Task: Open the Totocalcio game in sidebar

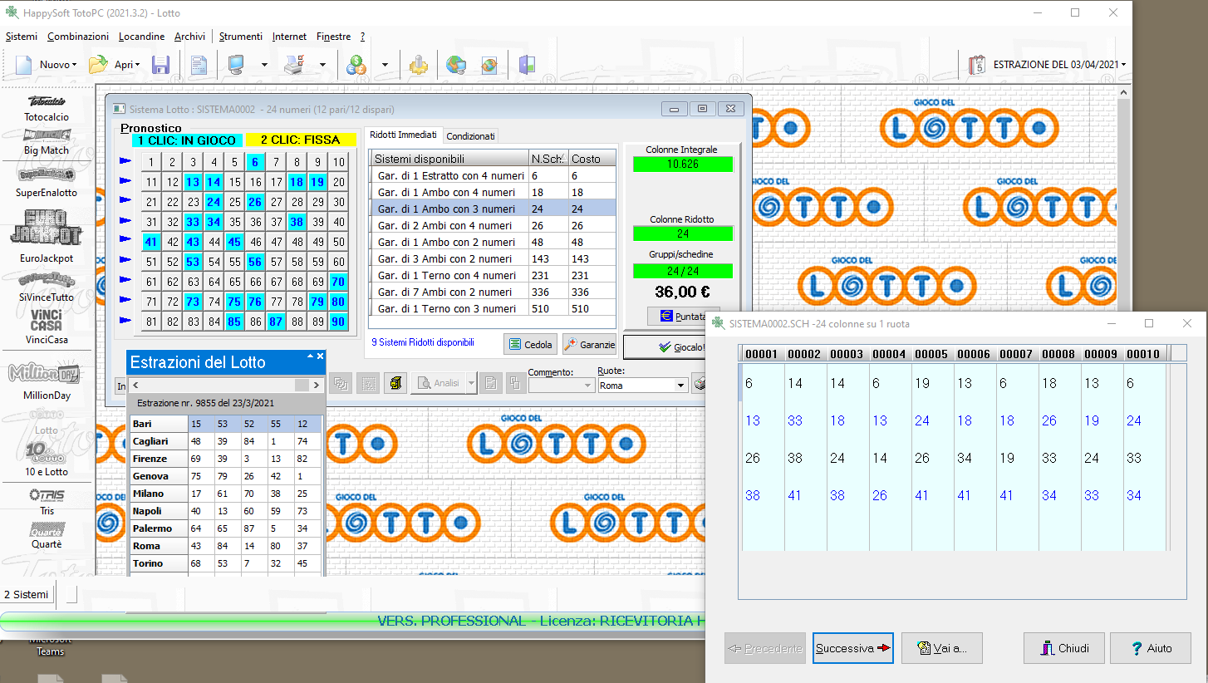Action: pyautogui.click(x=47, y=109)
